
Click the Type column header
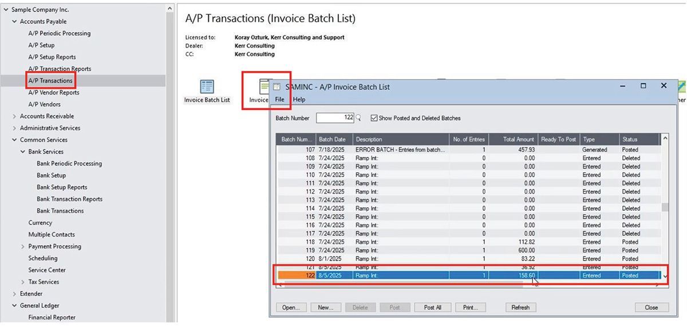click(599, 139)
